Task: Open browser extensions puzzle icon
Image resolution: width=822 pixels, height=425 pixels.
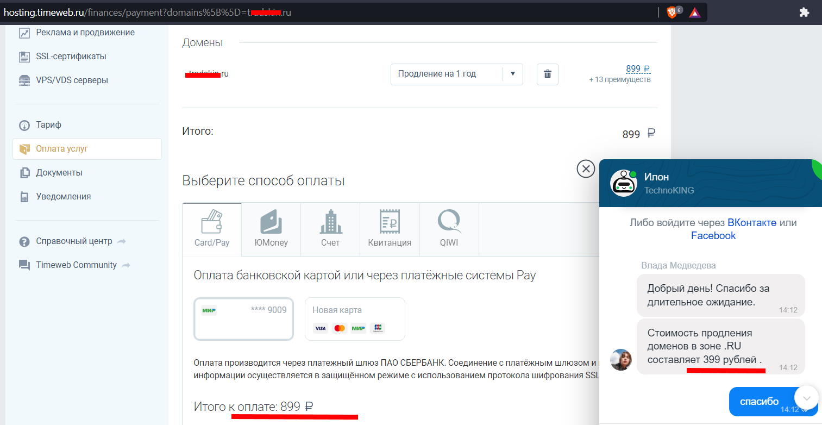Action: 804,12
